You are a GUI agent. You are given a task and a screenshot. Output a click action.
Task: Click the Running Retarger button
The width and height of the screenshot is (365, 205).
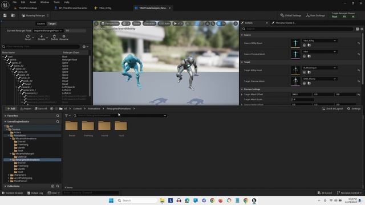click(34, 15)
